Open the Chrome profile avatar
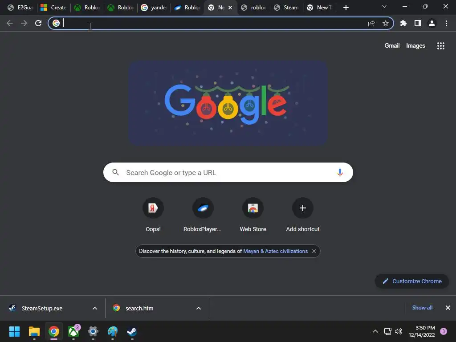 click(x=432, y=23)
